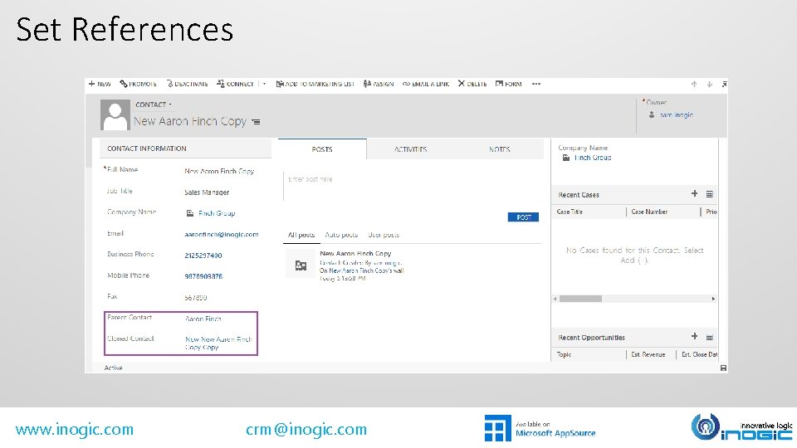Click crm@inogic.com footer email
The height and width of the screenshot is (448, 797).
[x=306, y=430]
